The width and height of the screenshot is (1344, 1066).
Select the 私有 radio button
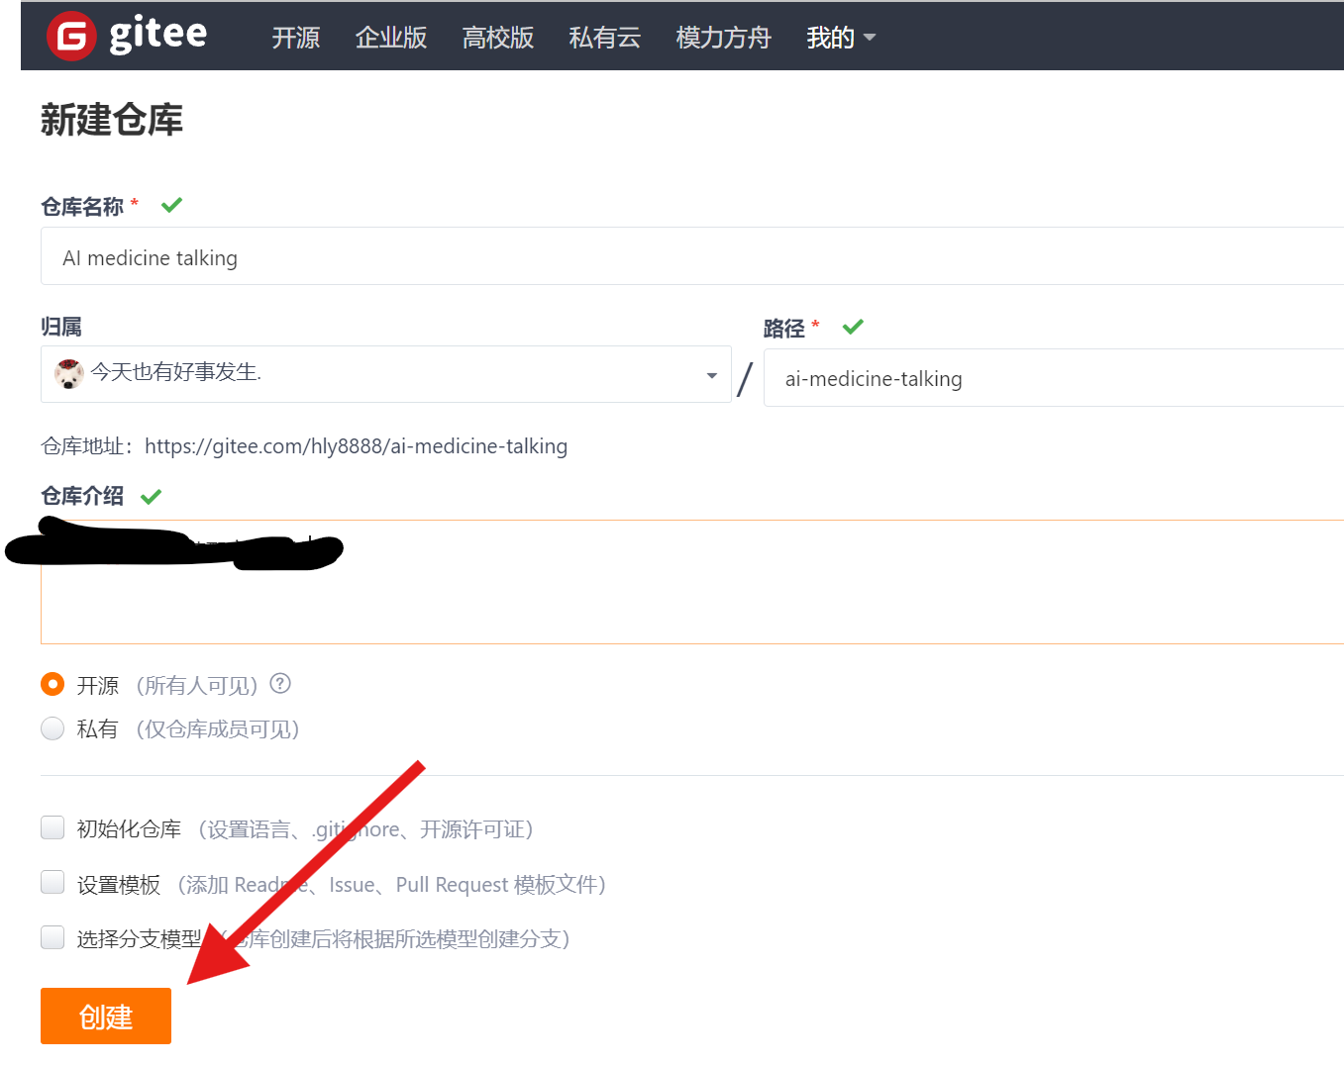tap(52, 727)
